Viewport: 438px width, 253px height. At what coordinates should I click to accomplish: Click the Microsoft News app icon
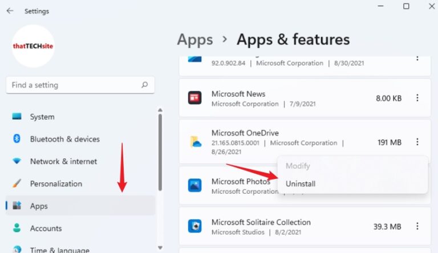coord(194,98)
